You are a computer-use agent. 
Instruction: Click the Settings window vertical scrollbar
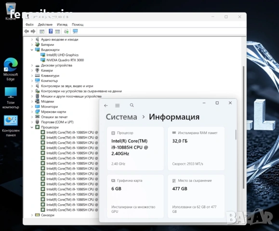[x=236, y=135]
